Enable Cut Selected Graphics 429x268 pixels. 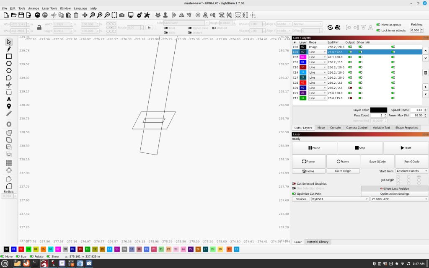click(x=294, y=184)
